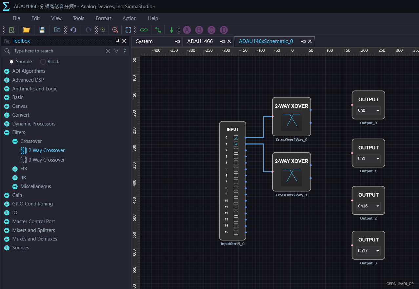Open the Ch16 channel dropdown
Image resolution: width=419 pixels, height=289 pixels.
pos(369,206)
